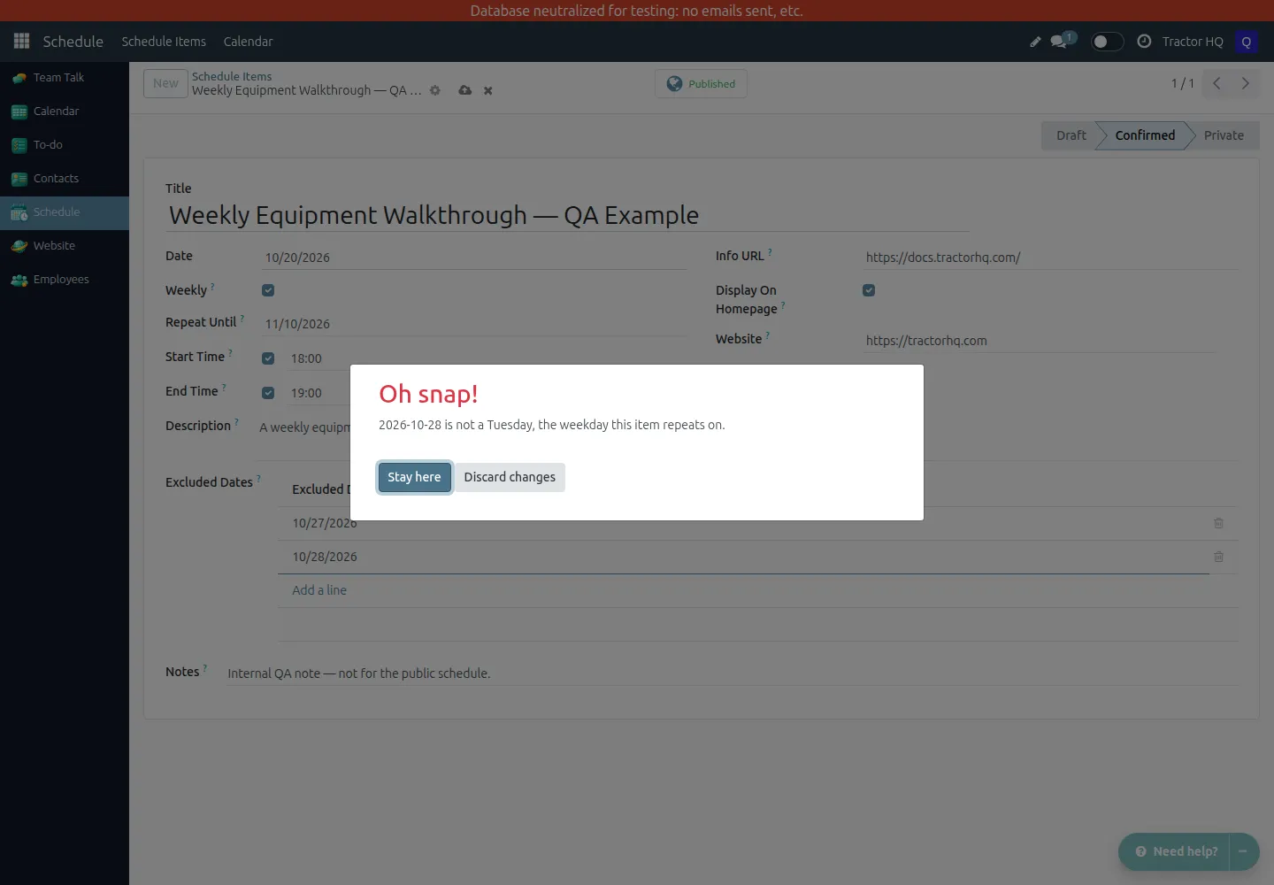Screen dimensions: 1274x885
Task: Open Tractor HQ company switcher
Action: coord(1193,42)
